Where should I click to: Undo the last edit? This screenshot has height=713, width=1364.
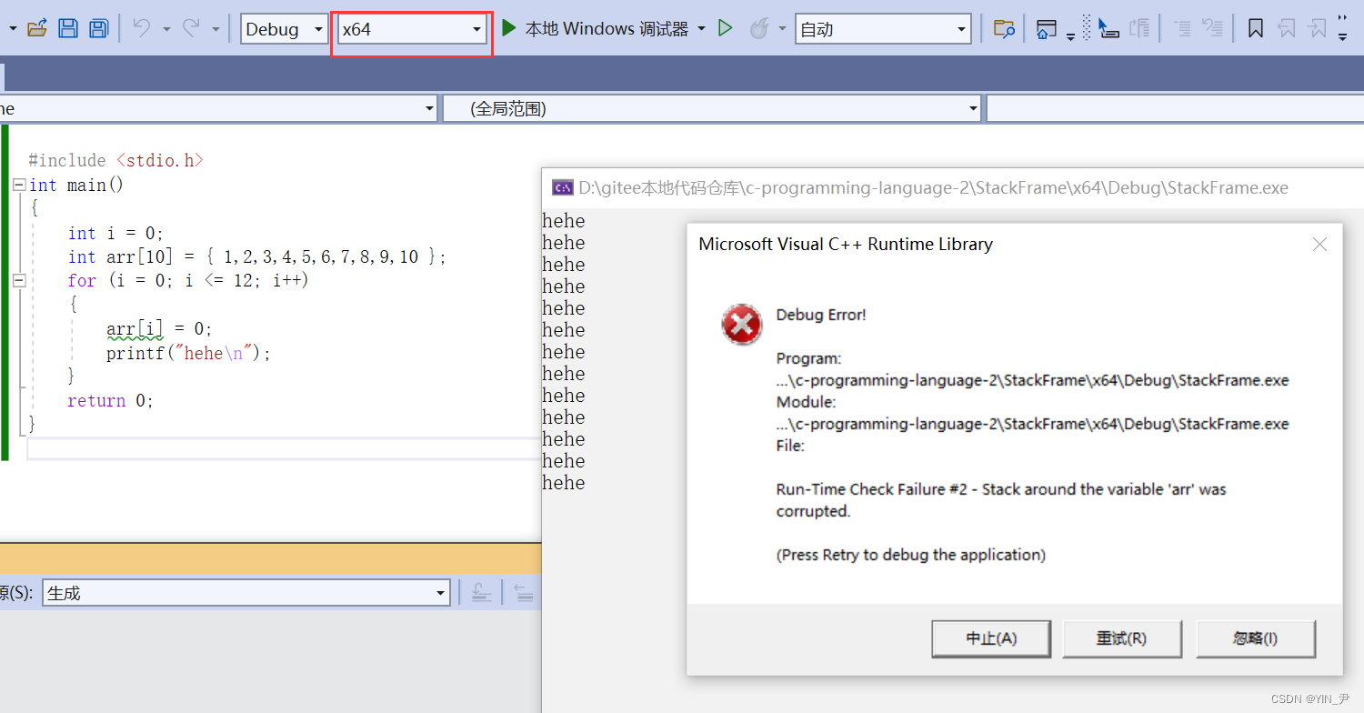click(x=143, y=28)
